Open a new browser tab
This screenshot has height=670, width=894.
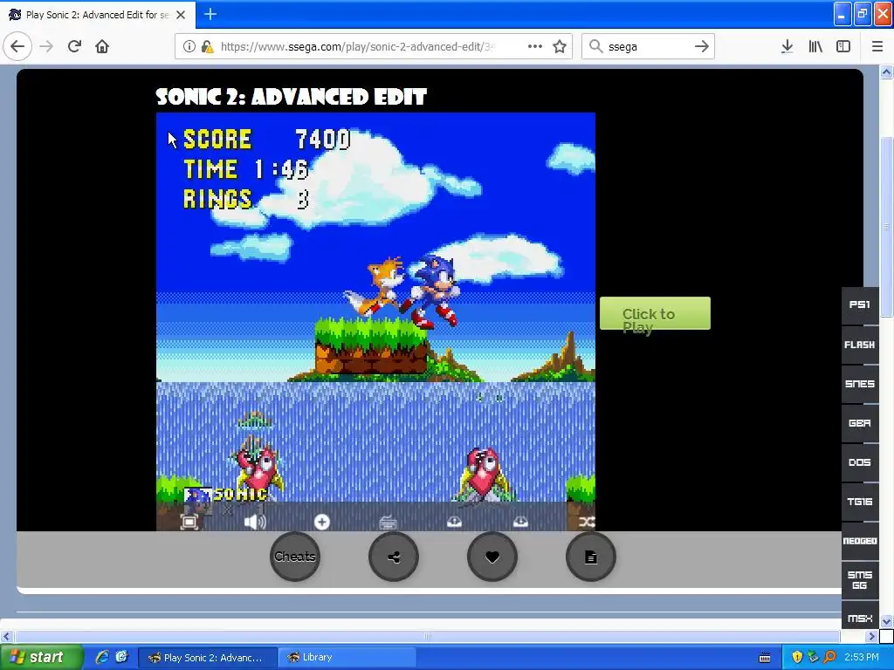click(210, 14)
